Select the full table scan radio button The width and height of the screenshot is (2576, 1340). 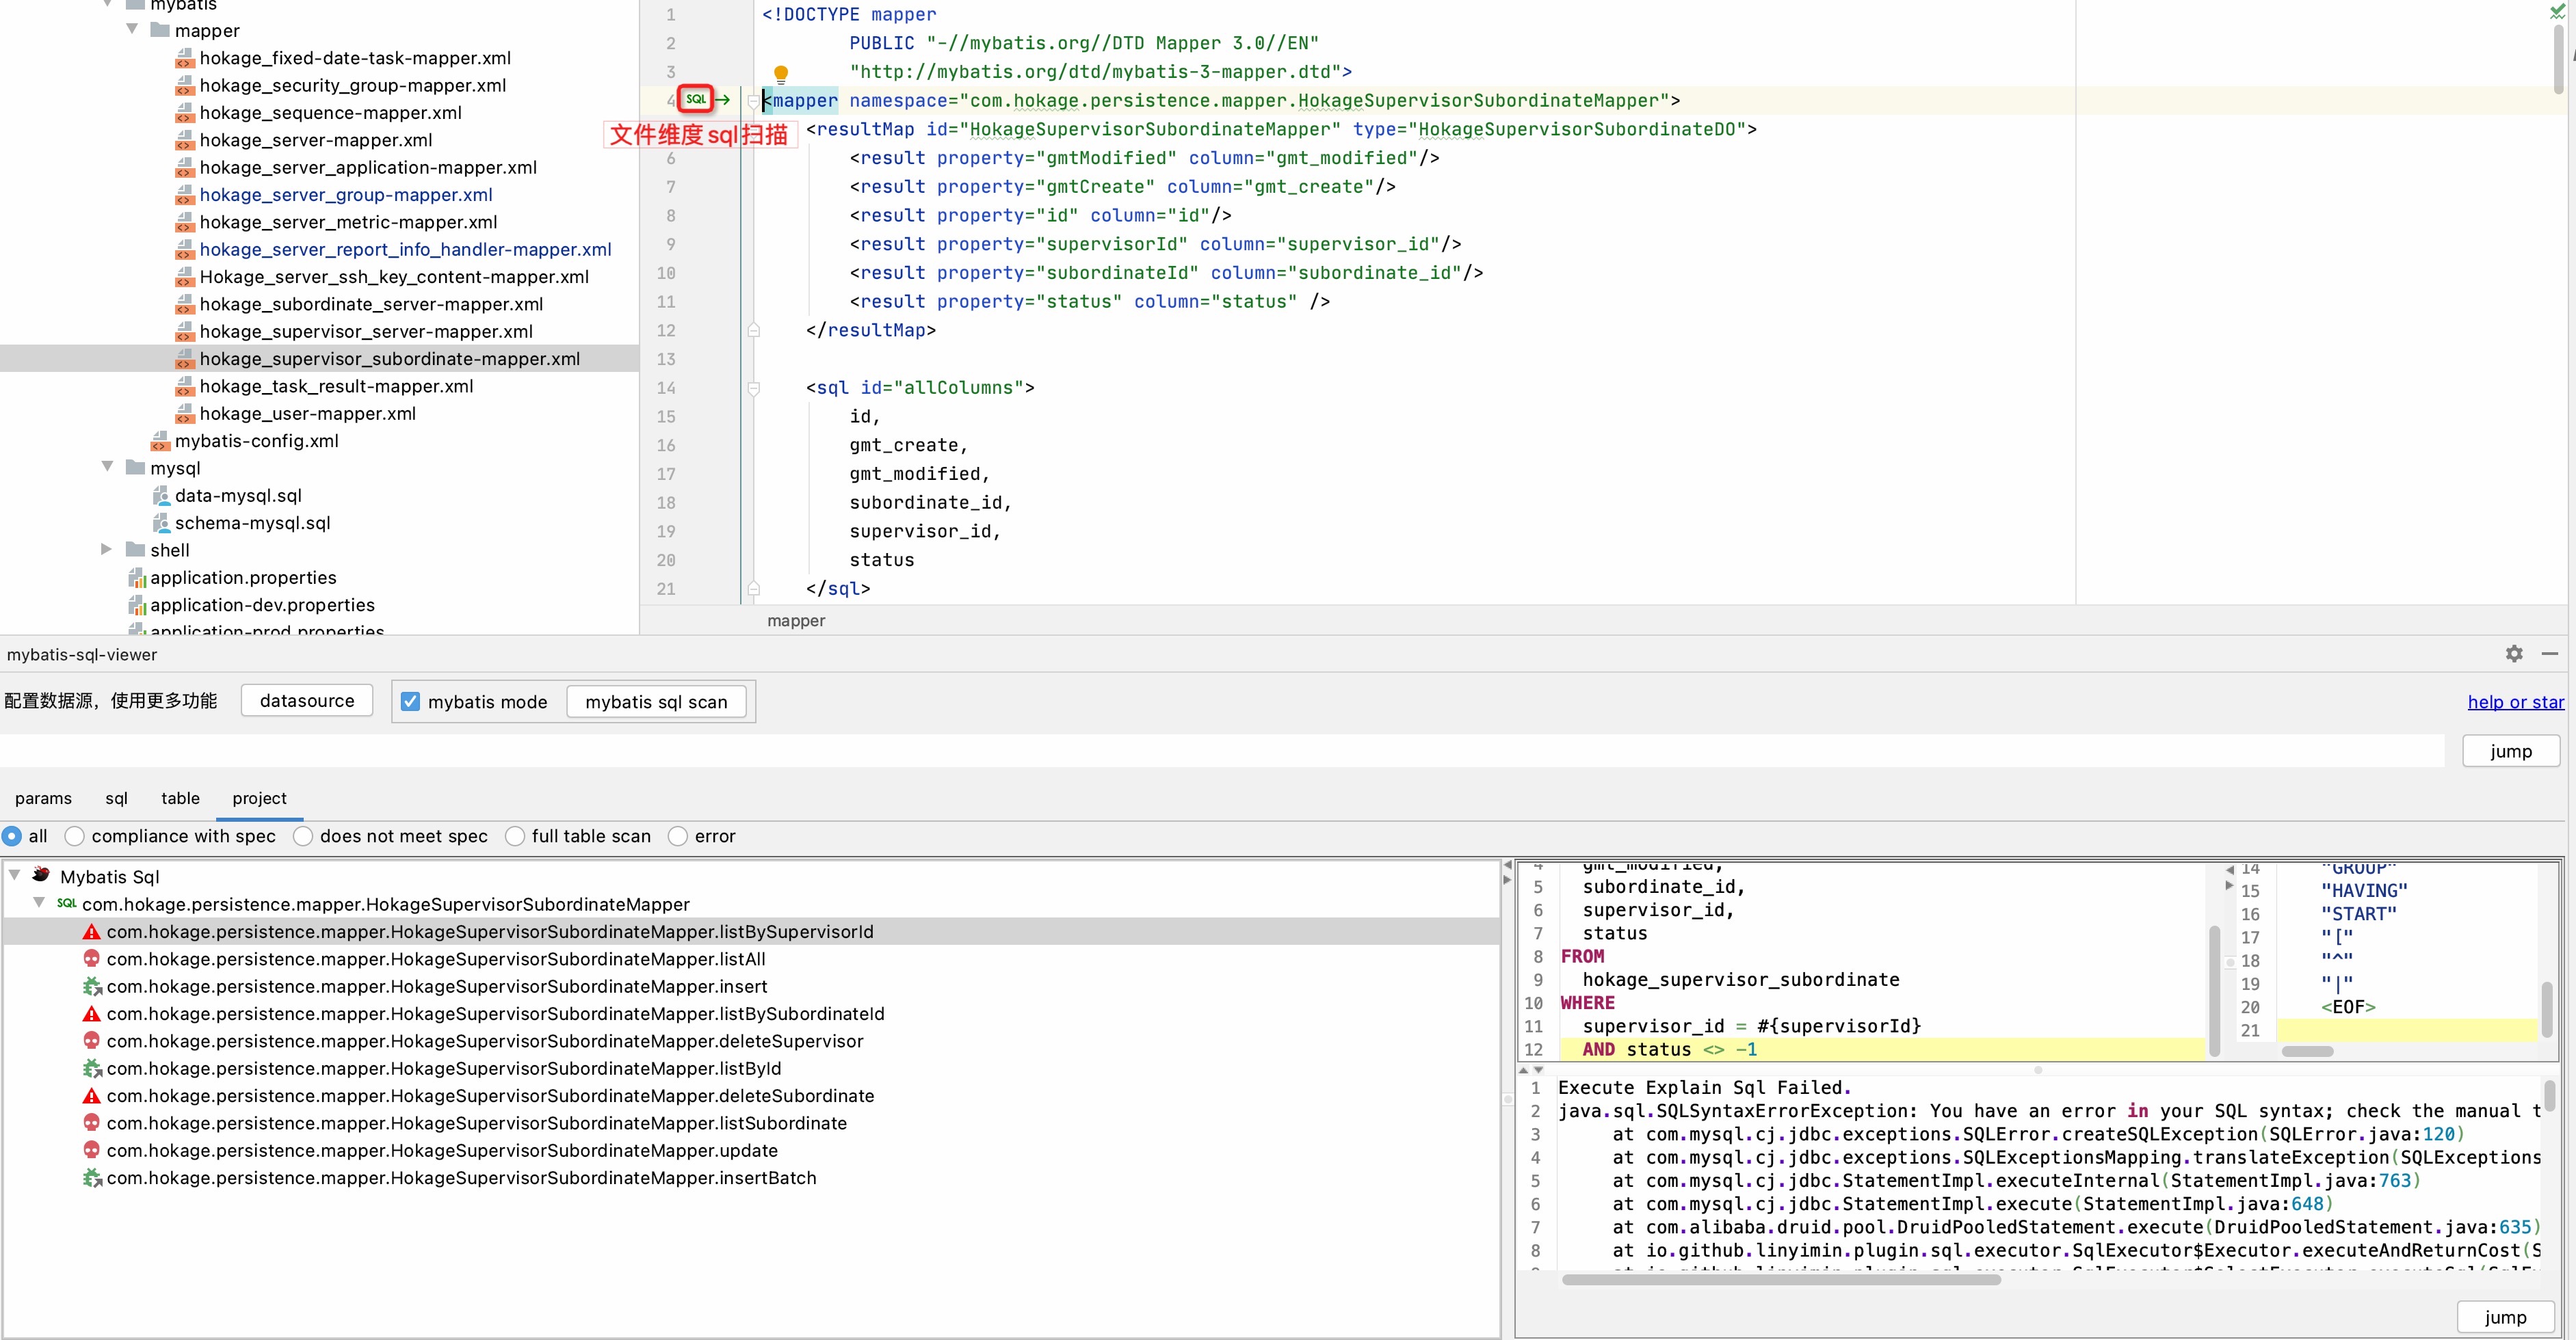tap(515, 836)
